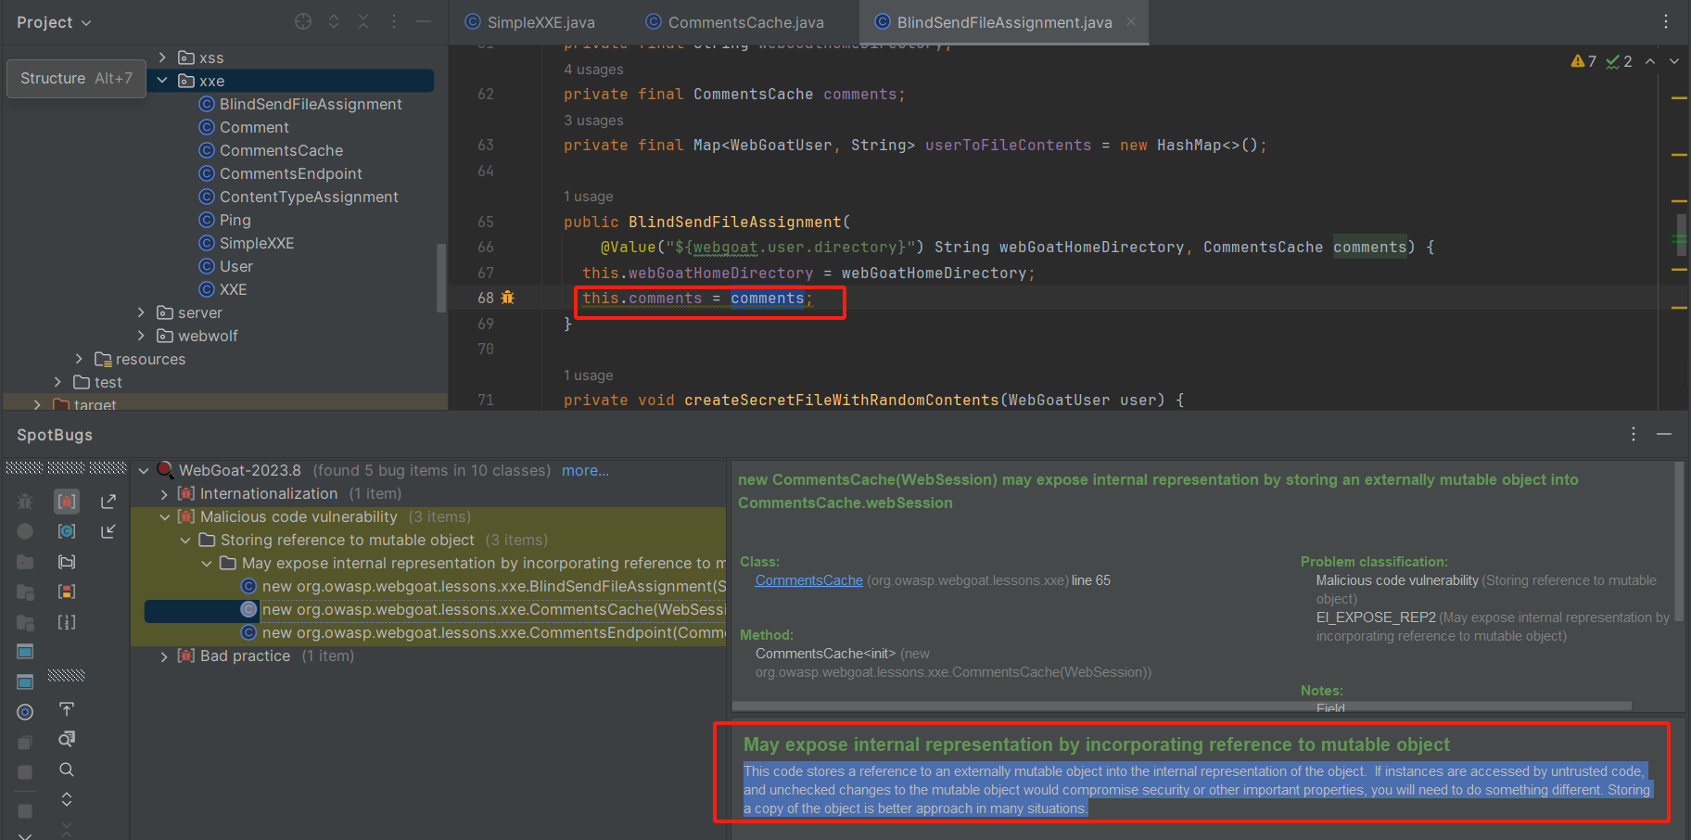
Task: Click SpotBugs export bug collection icon
Action: click(x=67, y=709)
